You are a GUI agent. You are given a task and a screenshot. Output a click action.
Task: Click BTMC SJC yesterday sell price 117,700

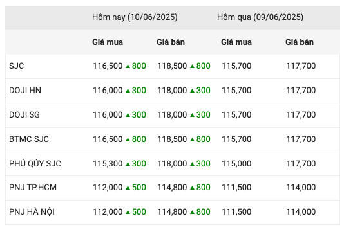coord(301,139)
